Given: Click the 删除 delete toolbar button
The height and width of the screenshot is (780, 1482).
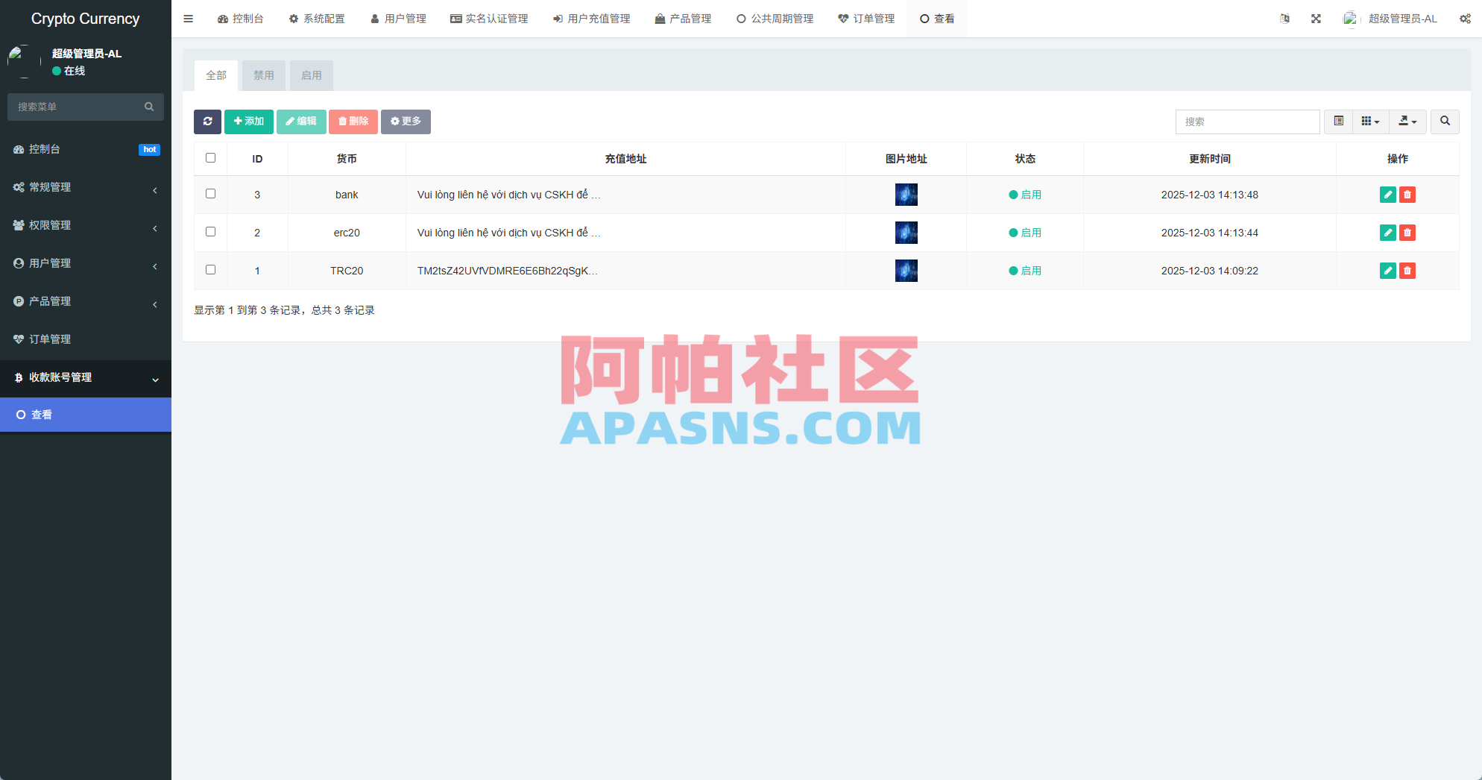Looking at the screenshot, I should coord(353,122).
